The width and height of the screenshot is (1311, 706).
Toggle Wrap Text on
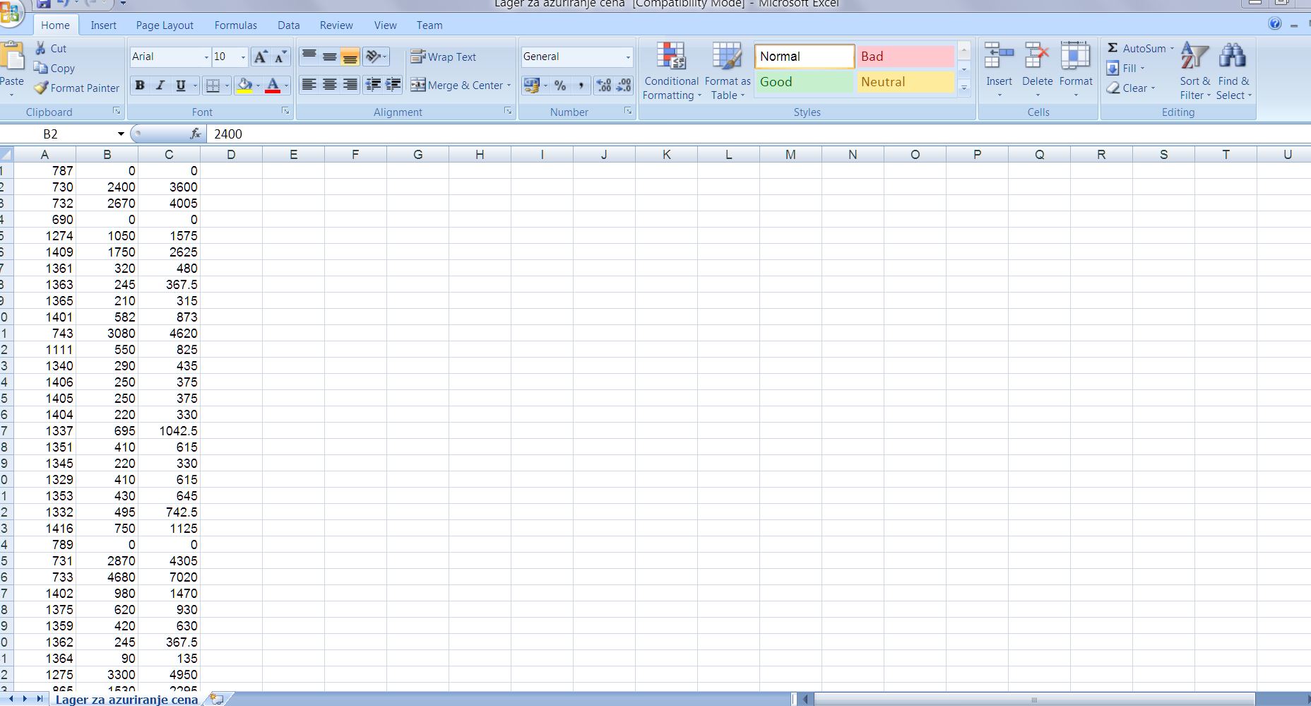point(444,57)
